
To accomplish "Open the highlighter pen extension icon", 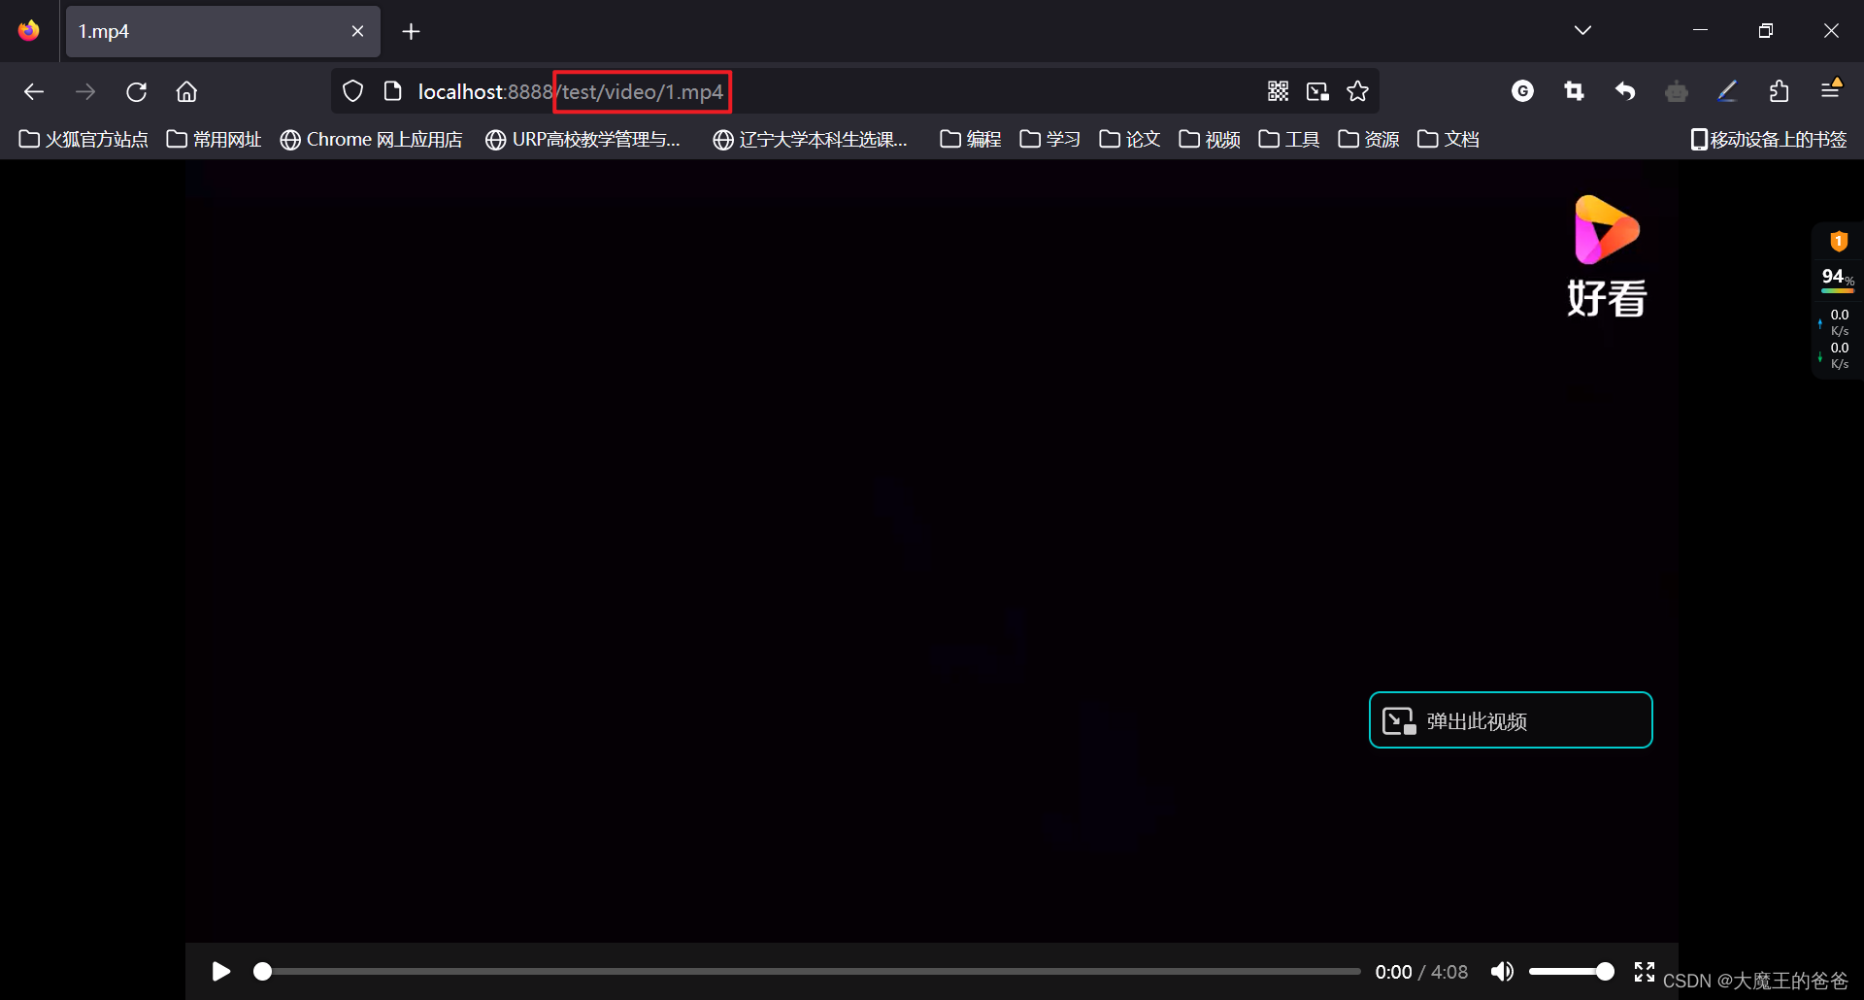I will point(1727,90).
